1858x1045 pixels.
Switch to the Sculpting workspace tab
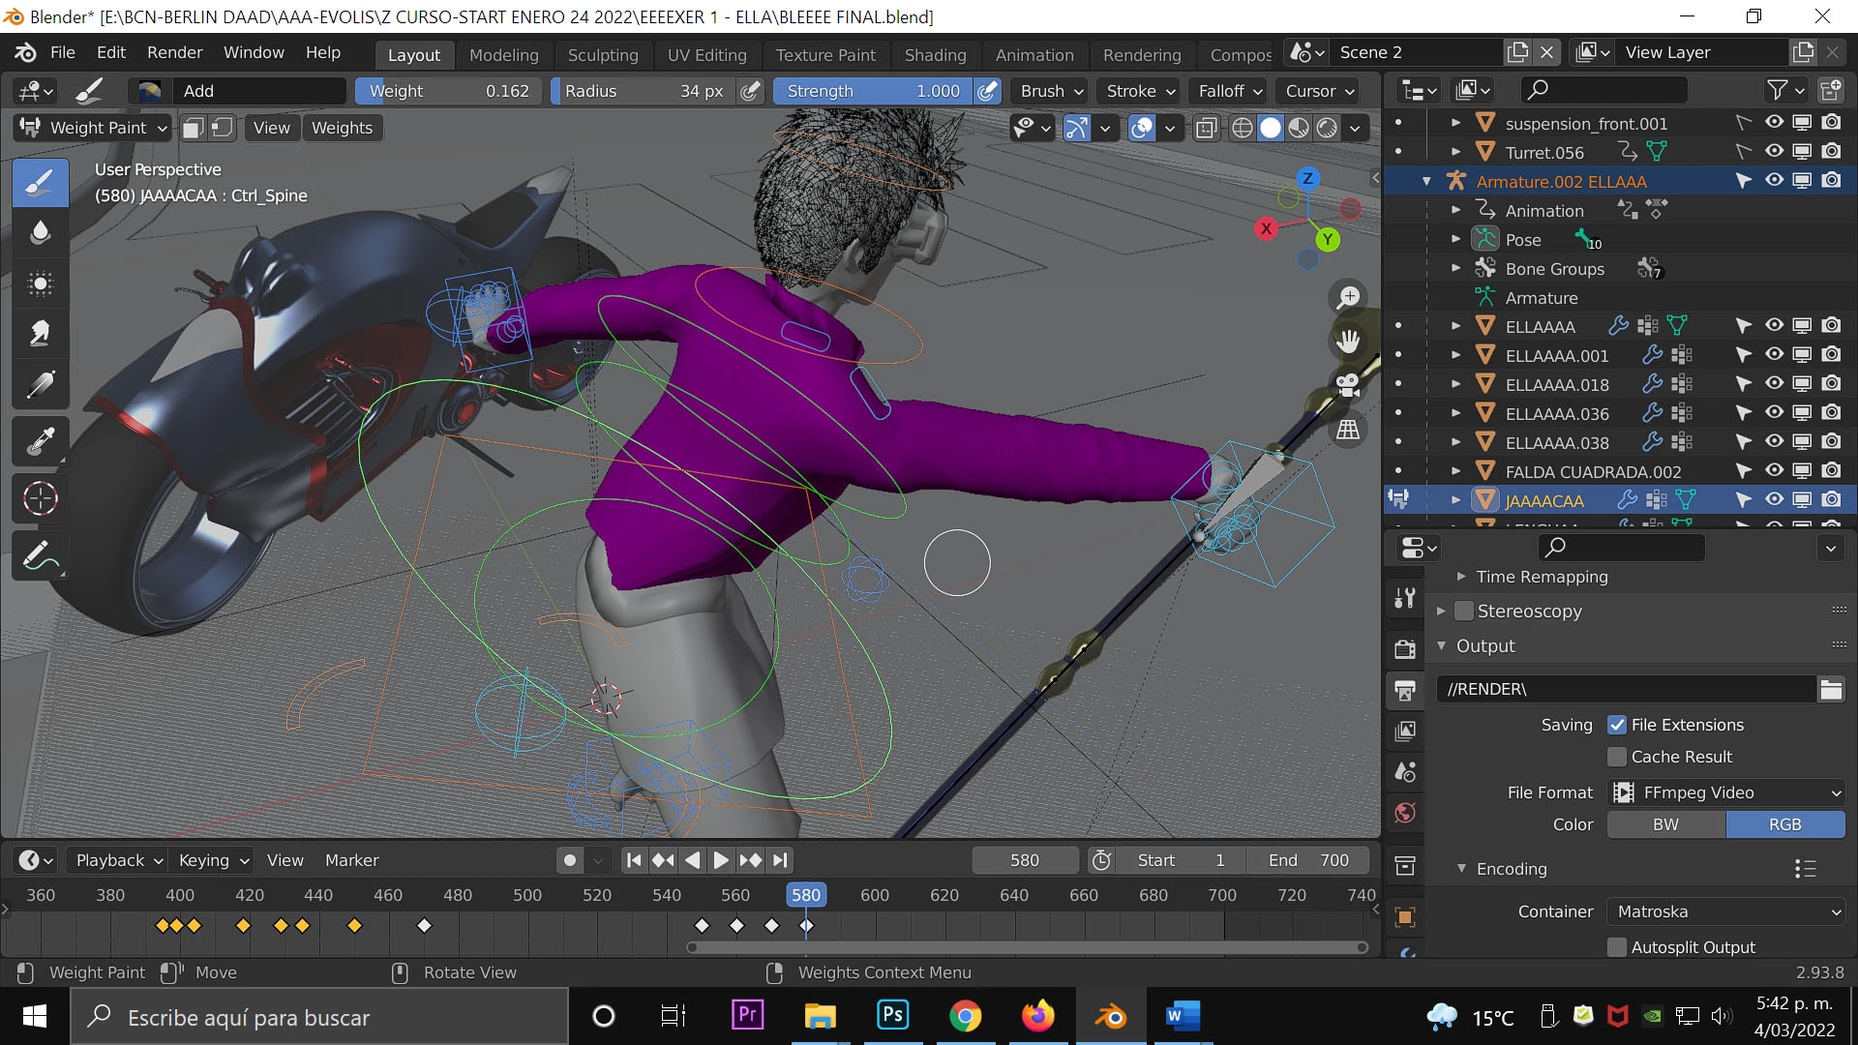(603, 55)
